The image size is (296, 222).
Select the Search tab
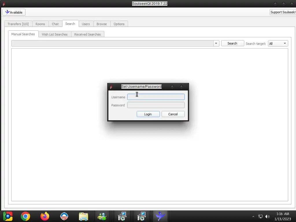point(70,24)
